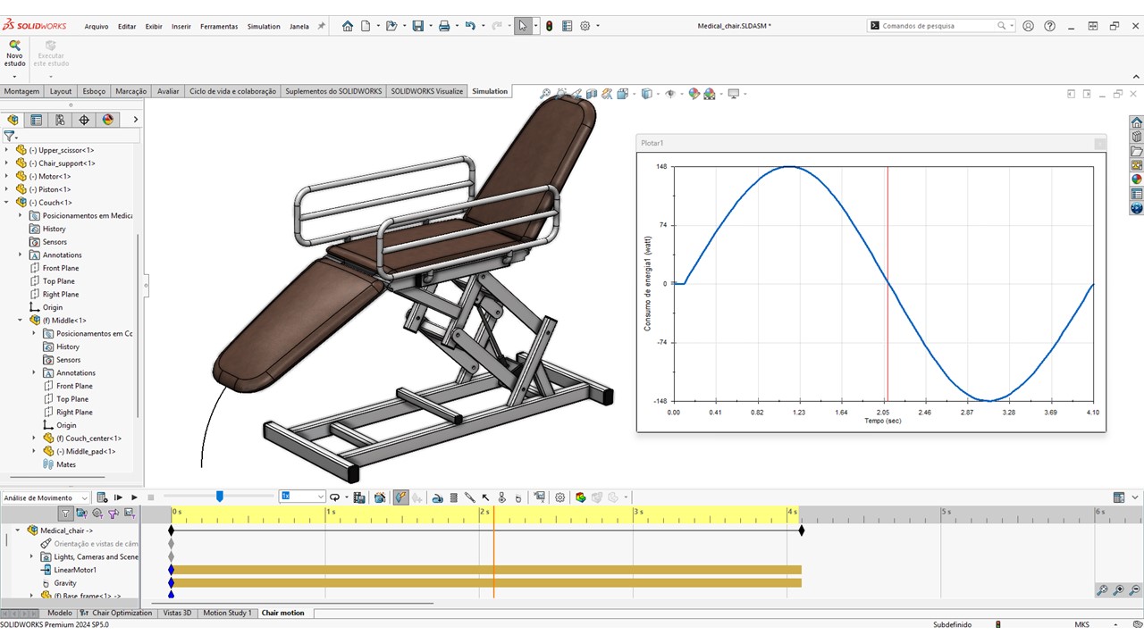Click the Save disk icon

417,26
